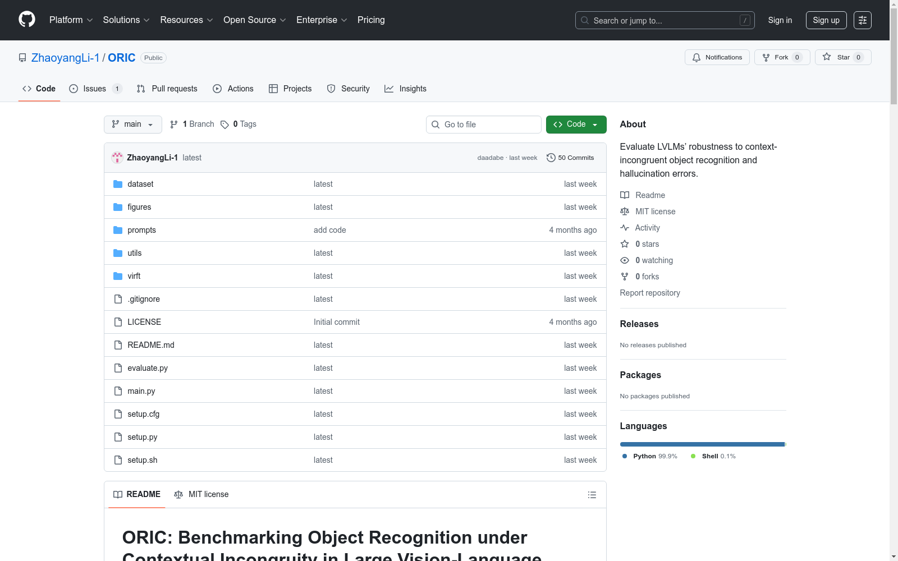The image size is (898, 561).
Task: Click the Go to file search field
Action: pyautogui.click(x=484, y=125)
